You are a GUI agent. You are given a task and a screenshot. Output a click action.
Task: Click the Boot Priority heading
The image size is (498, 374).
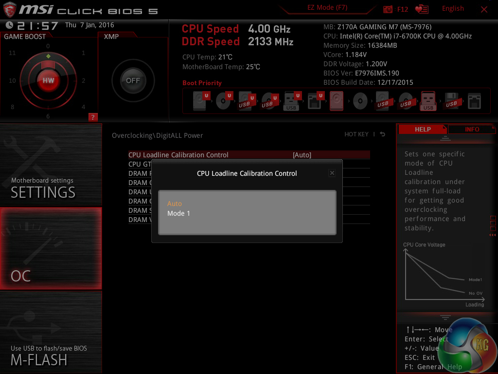pyautogui.click(x=202, y=83)
